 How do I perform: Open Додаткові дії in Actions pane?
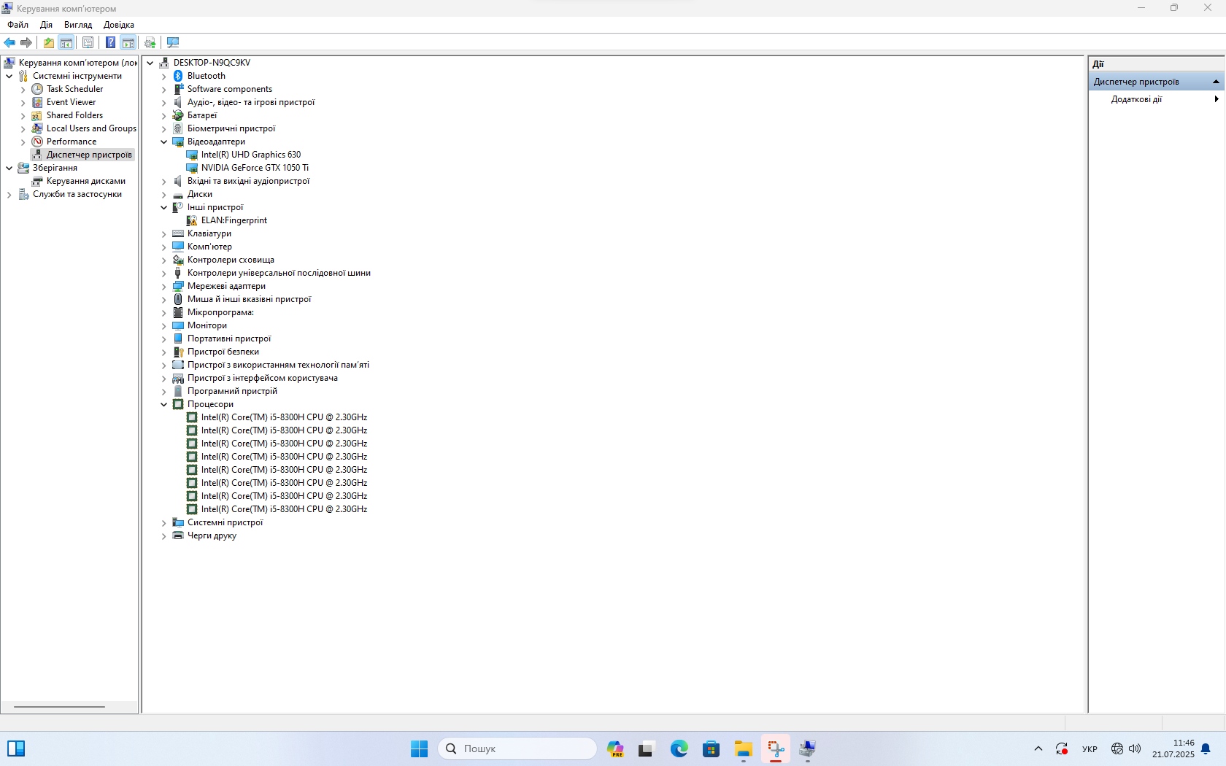pos(1136,99)
